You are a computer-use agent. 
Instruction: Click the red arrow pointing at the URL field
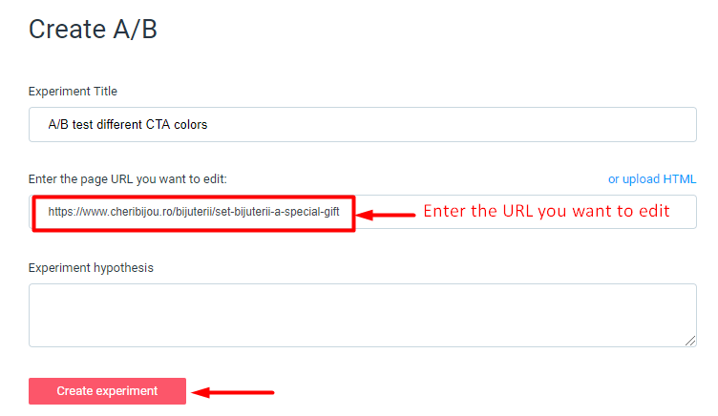(x=386, y=213)
